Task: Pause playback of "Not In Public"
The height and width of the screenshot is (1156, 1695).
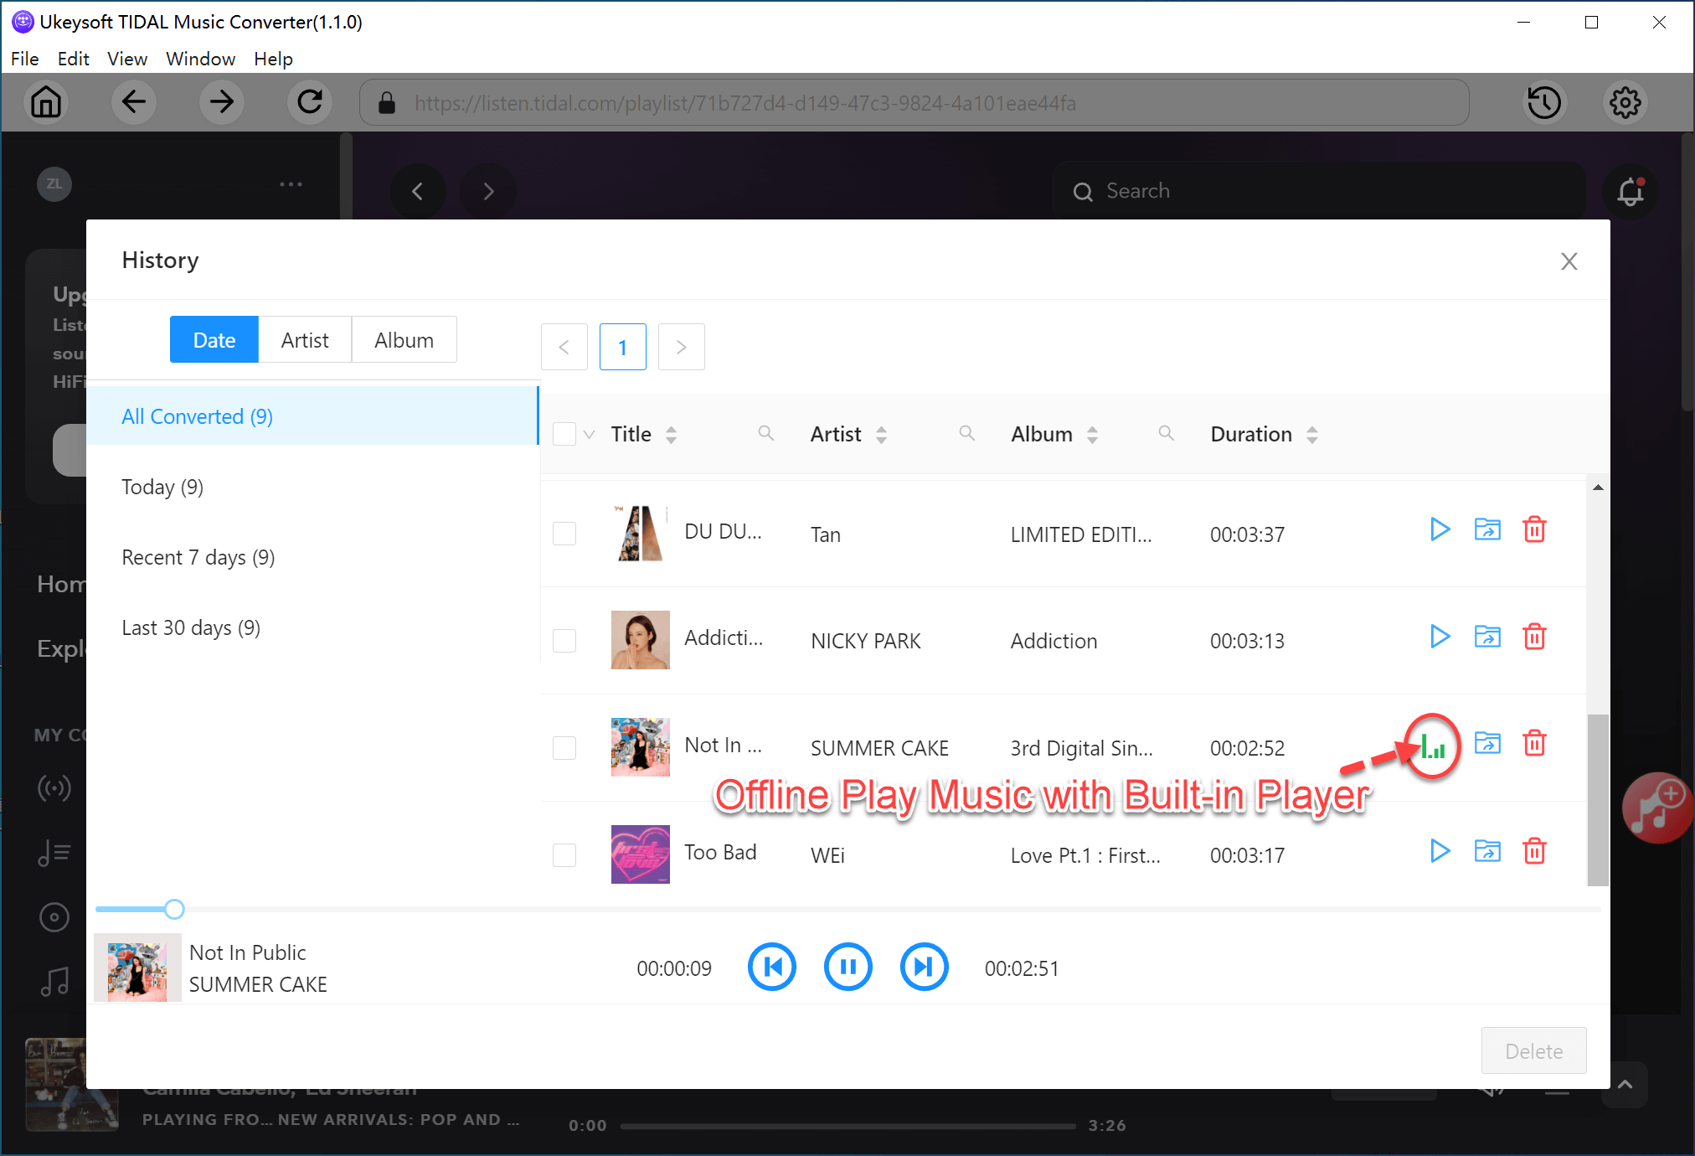Action: (x=848, y=967)
